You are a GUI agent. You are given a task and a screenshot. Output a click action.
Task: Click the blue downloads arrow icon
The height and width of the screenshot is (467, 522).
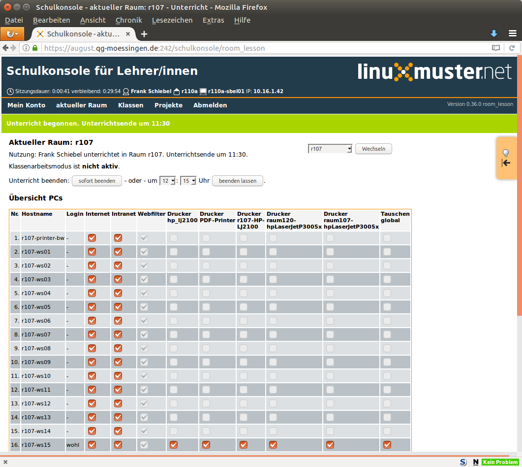(x=494, y=33)
